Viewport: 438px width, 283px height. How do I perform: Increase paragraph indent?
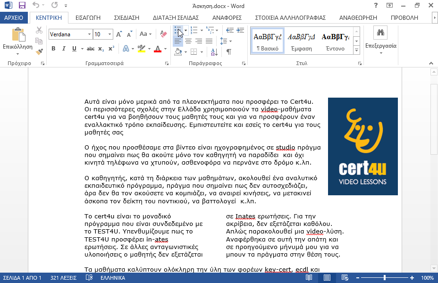(240, 30)
